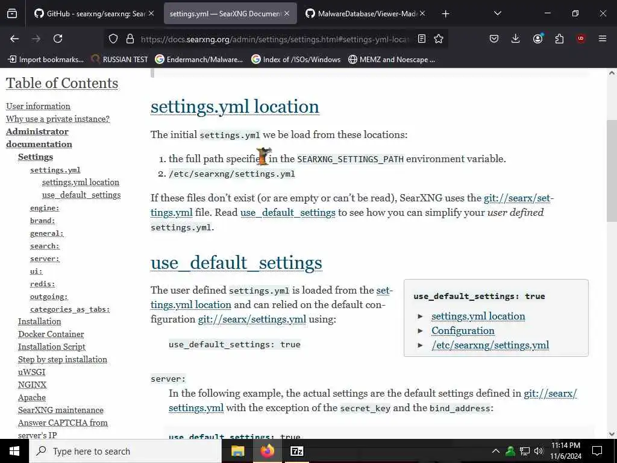Open the Firefox application menu

coord(602,39)
